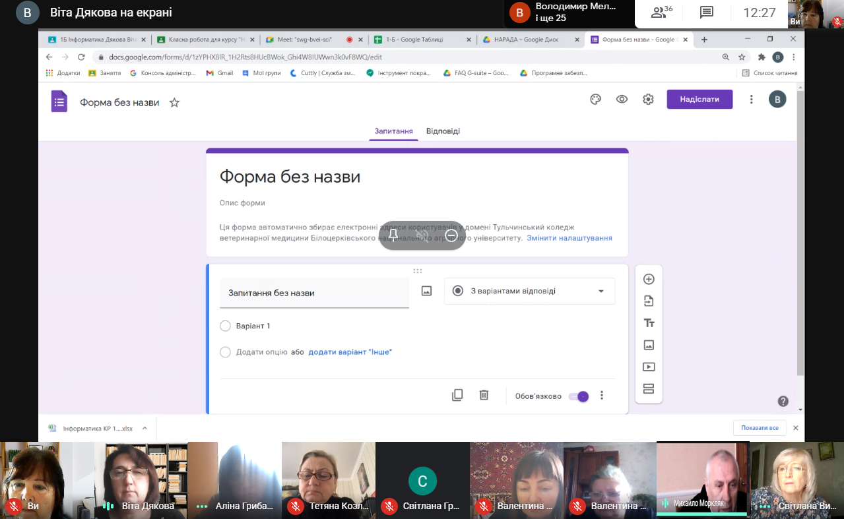Add title and description (Tt) icon
The image size is (844, 519).
[x=649, y=323]
